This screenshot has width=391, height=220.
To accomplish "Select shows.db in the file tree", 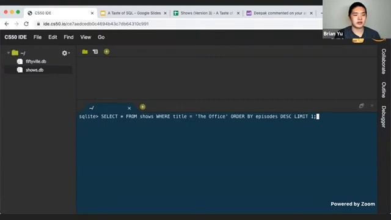I will pos(35,70).
